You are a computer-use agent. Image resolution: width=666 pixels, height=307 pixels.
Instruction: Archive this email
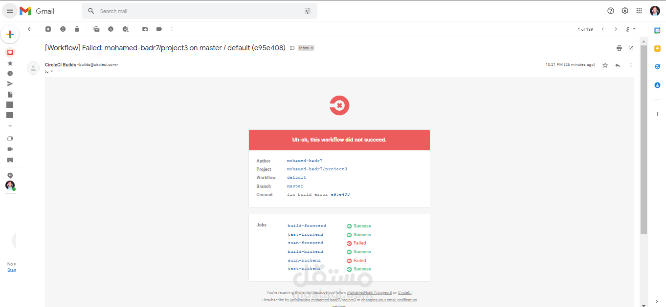point(48,29)
